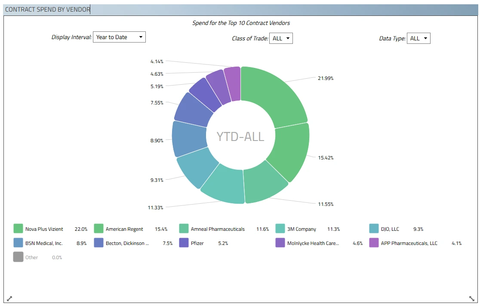Click the 15.4% legend value
The height and width of the screenshot is (306, 480).
click(x=161, y=229)
